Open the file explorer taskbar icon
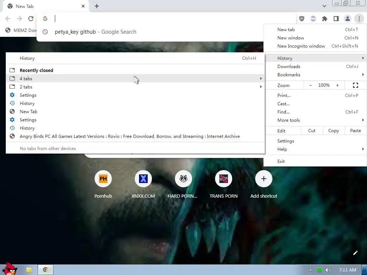Screen dimensions: 367x275 click(x=29, y=270)
